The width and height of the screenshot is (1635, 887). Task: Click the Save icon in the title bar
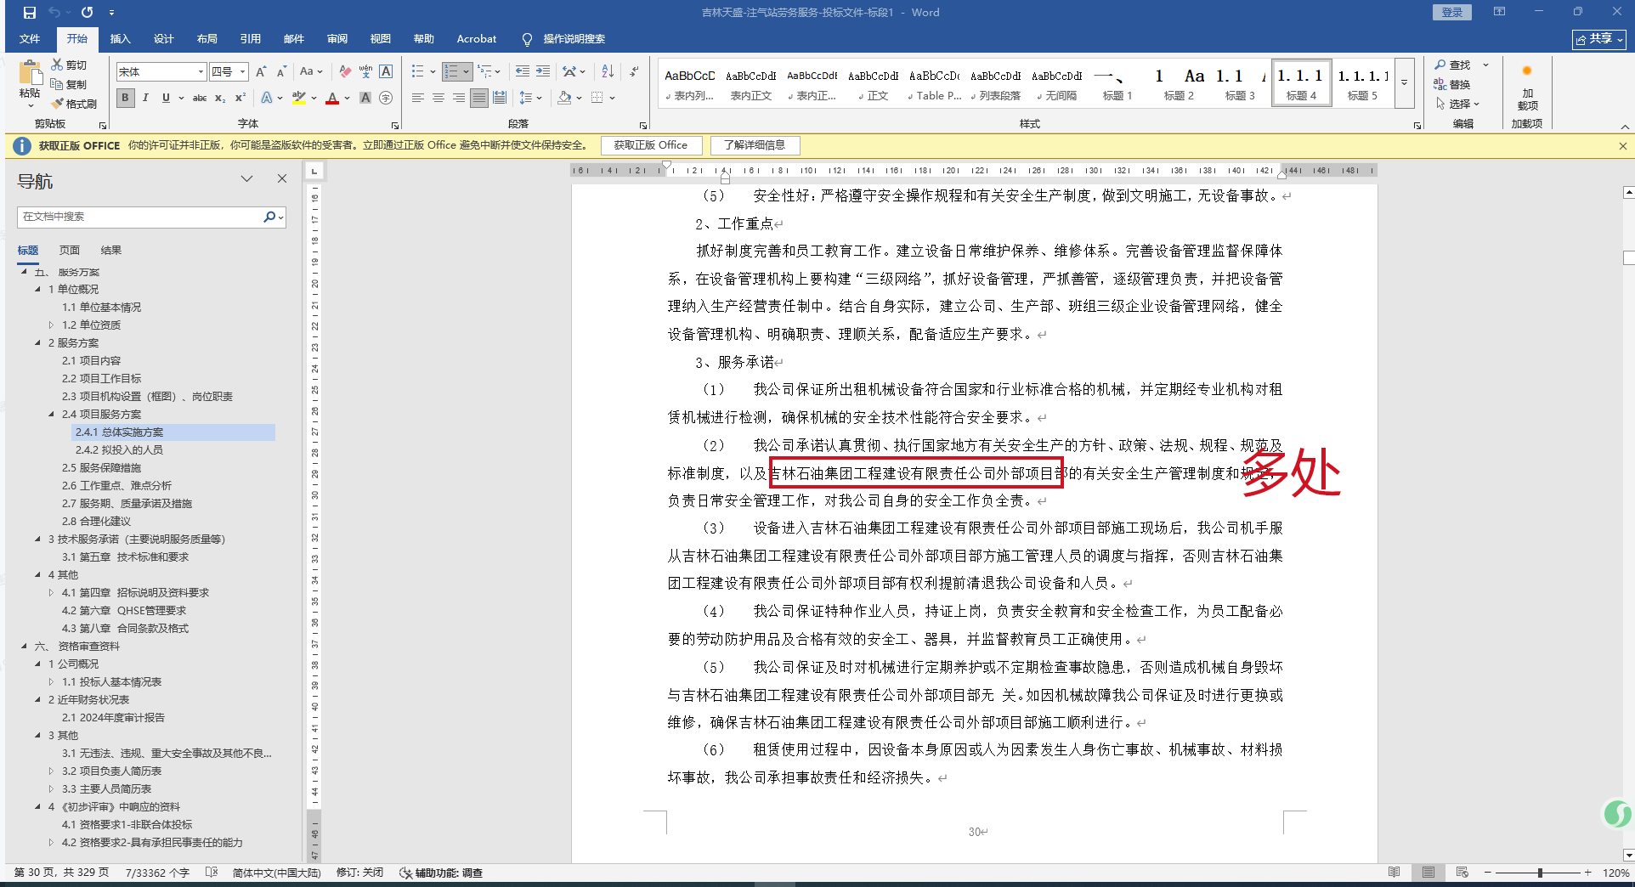click(29, 13)
